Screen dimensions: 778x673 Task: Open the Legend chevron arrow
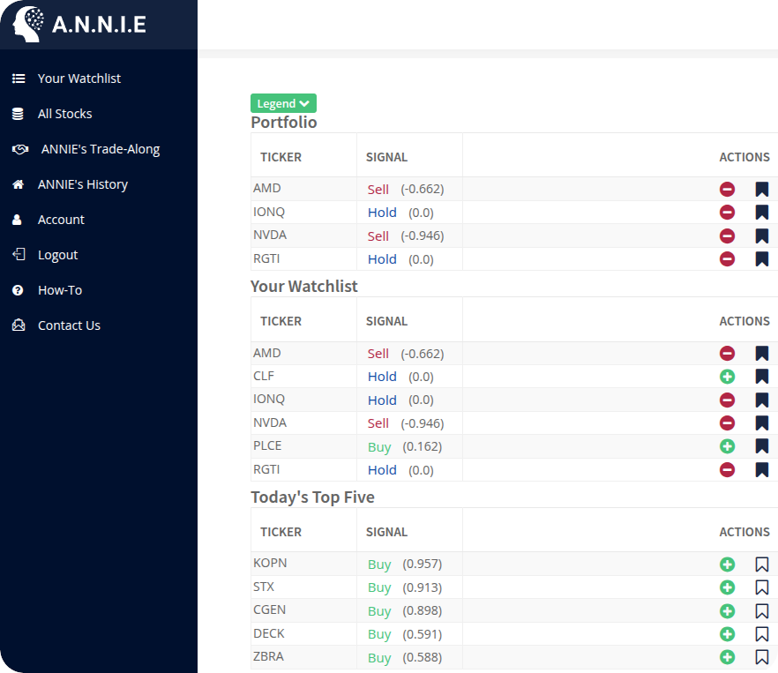pyautogui.click(x=305, y=103)
